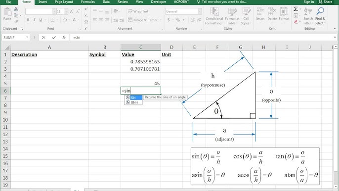This screenshot has height=191, width=339.
Task: Toggle Wrap Text
Action: click(x=138, y=11)
